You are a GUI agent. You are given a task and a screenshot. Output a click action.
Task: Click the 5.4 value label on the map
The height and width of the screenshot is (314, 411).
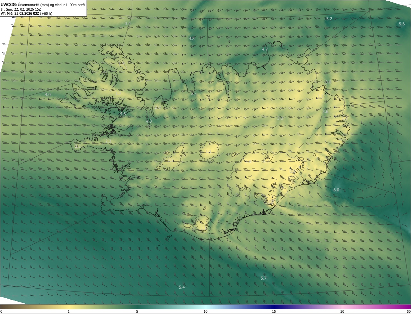coord(182,287)
